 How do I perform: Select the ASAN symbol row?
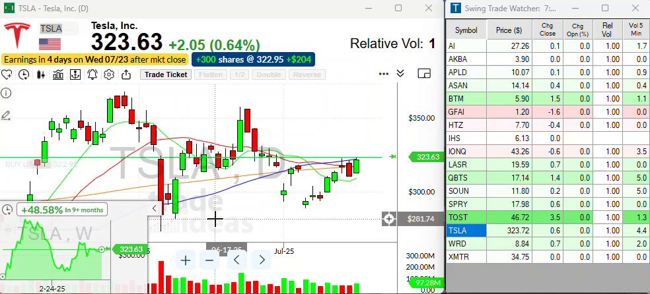tap(547, 86)
